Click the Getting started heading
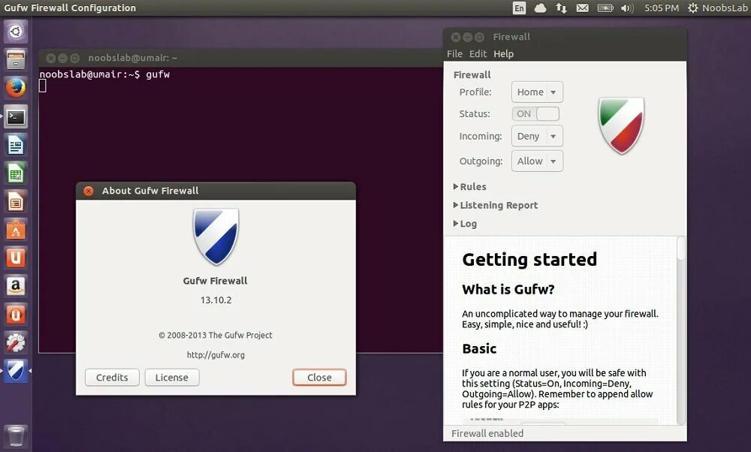This screenshot has height=452, width=751. pos(529,260)
